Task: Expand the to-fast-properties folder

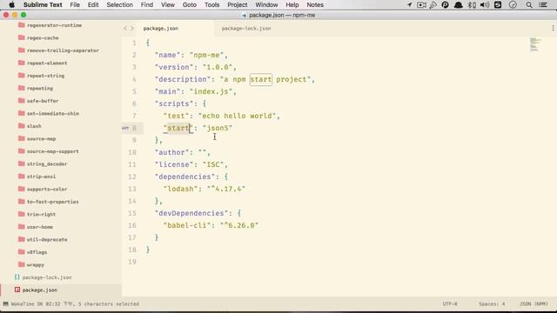Action: (53, 202)
